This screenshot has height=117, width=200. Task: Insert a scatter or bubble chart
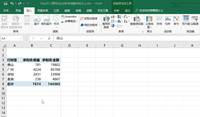(120, 26)
